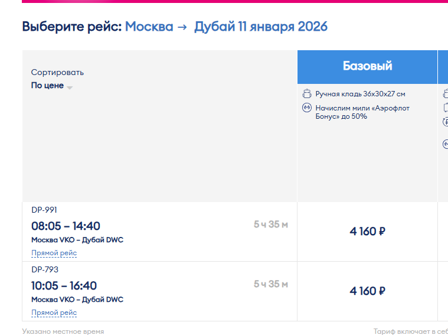Select the DP-793 10:05 – 16:40 flight row
Image resolution: width=448 pixels, height=335 pixels.
pos(160,291)
